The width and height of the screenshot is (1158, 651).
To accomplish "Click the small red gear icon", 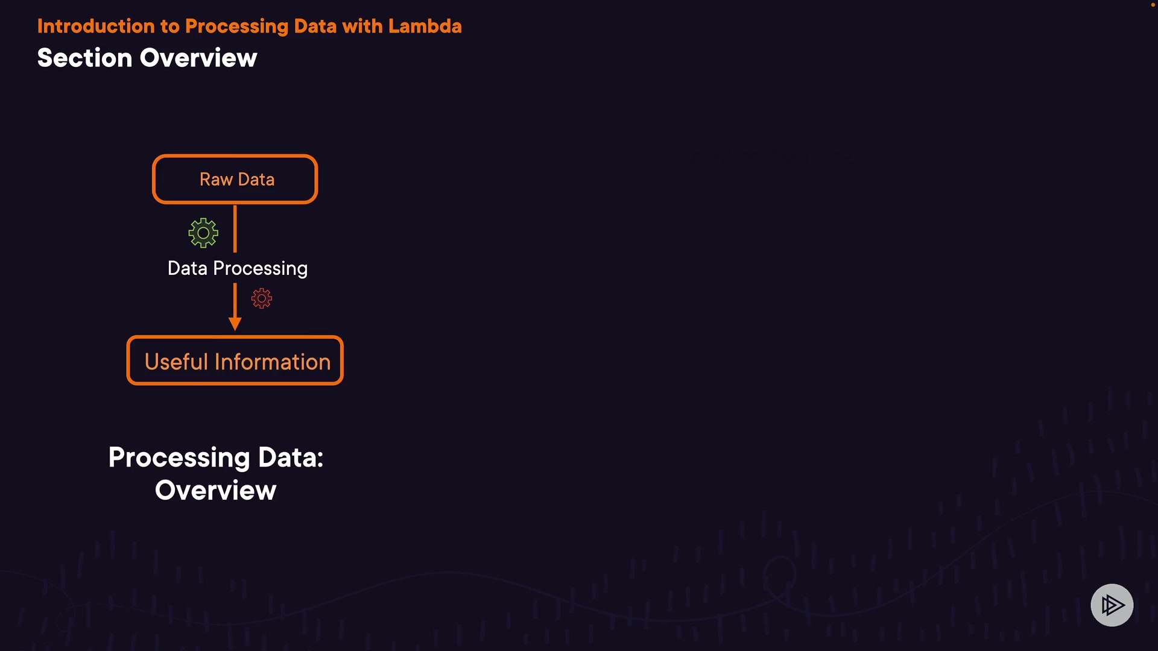I will 262,298.
